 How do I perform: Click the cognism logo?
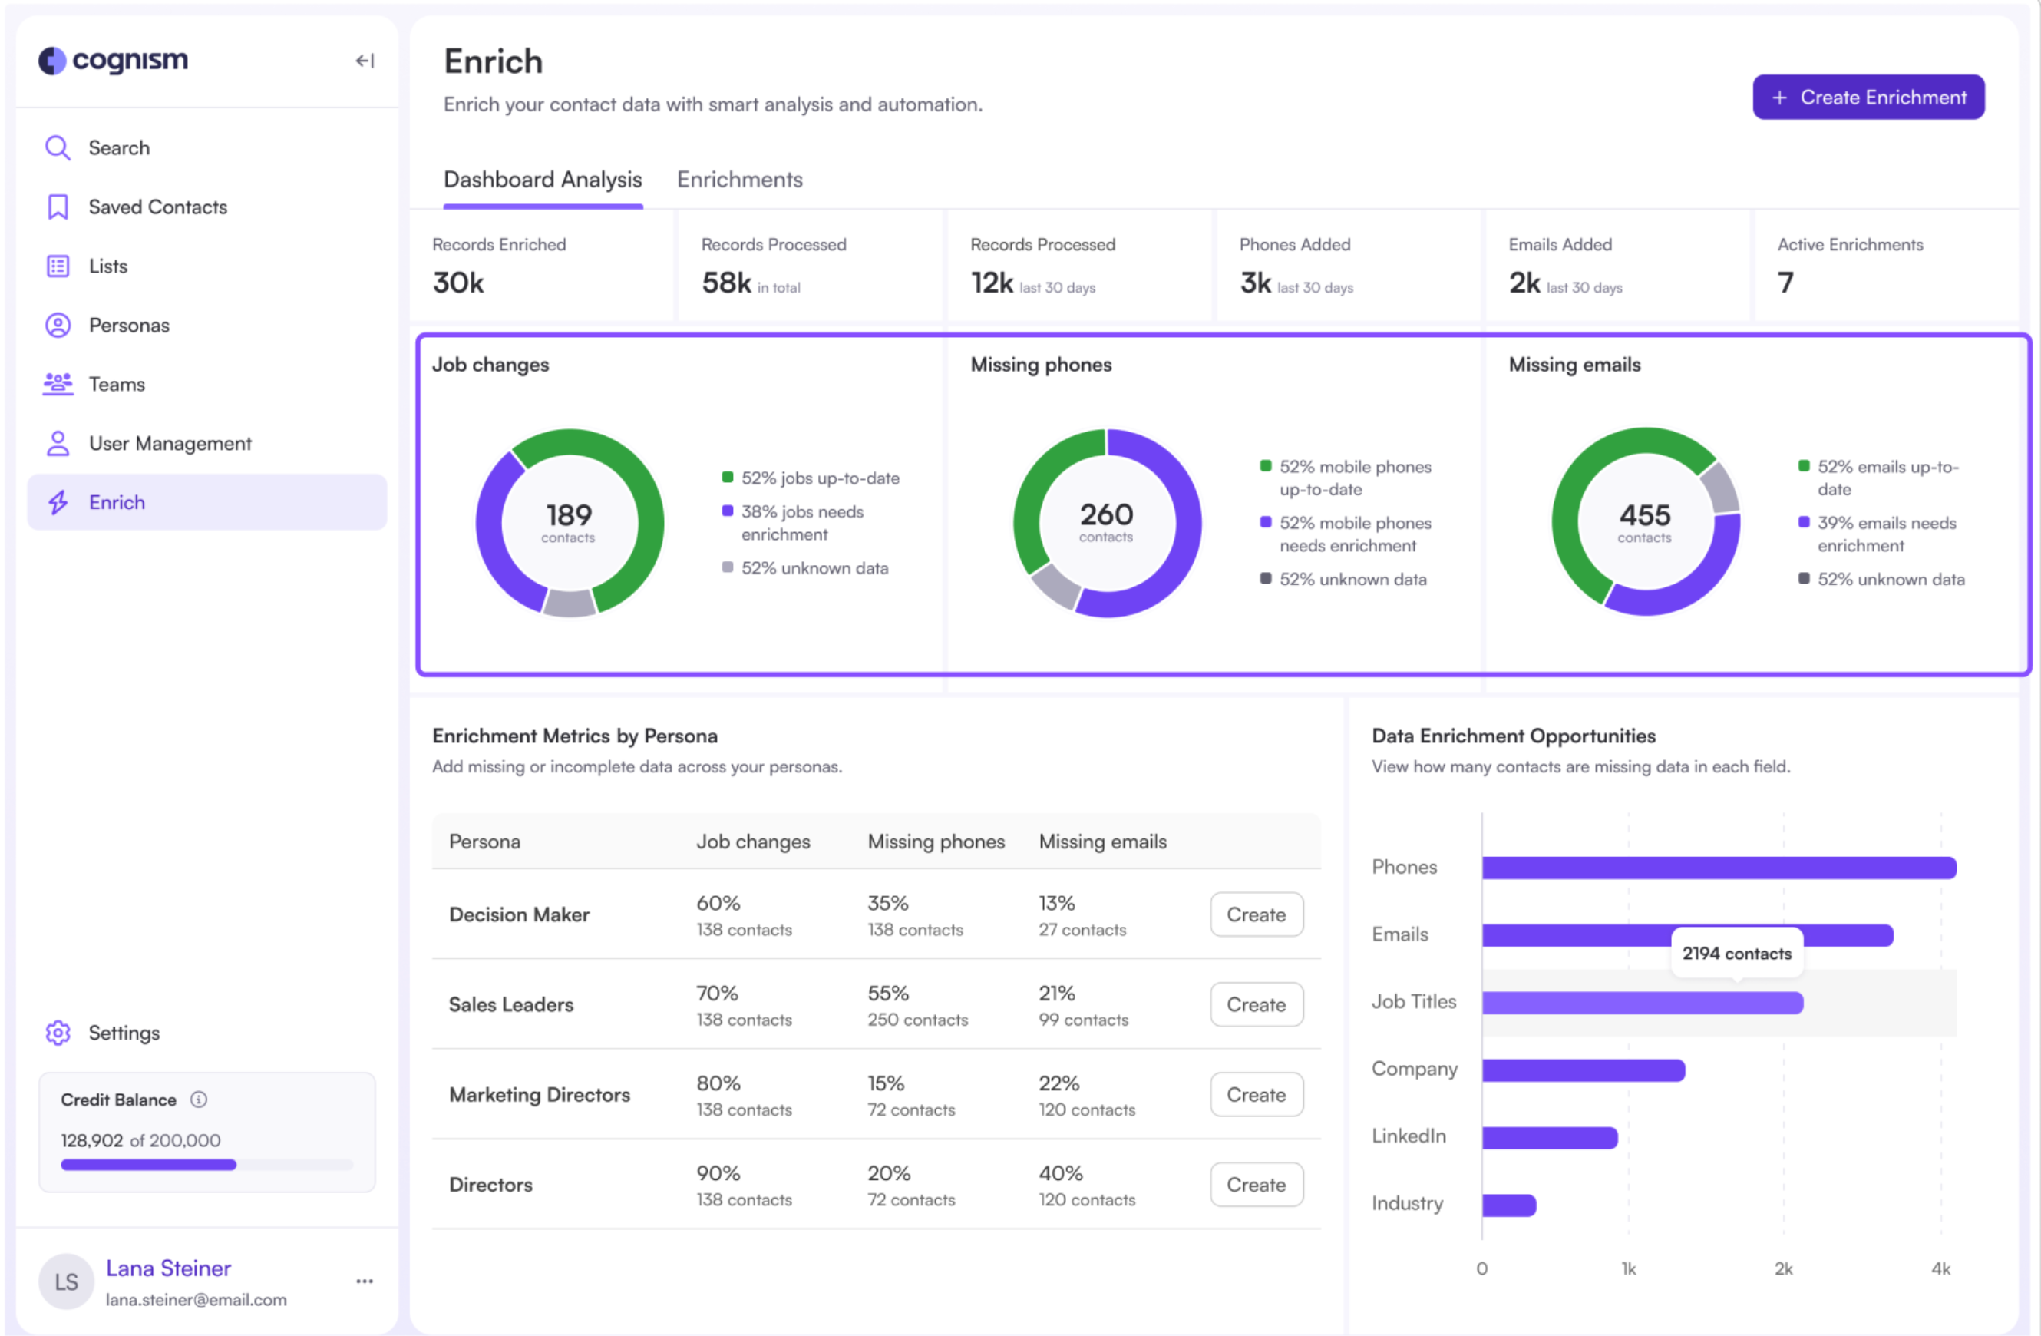pyautogui.click(x=112, y=60)
